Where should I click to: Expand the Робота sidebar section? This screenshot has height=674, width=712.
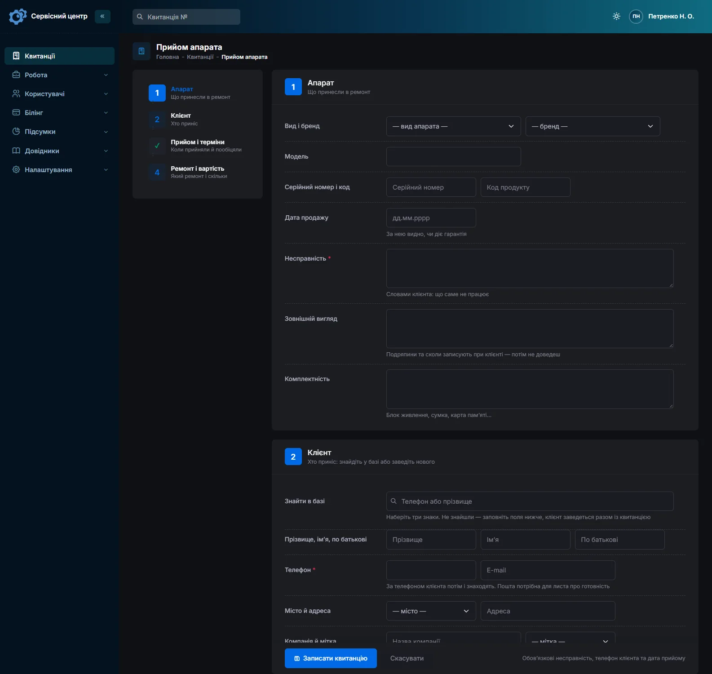click(x=59, y=75)
